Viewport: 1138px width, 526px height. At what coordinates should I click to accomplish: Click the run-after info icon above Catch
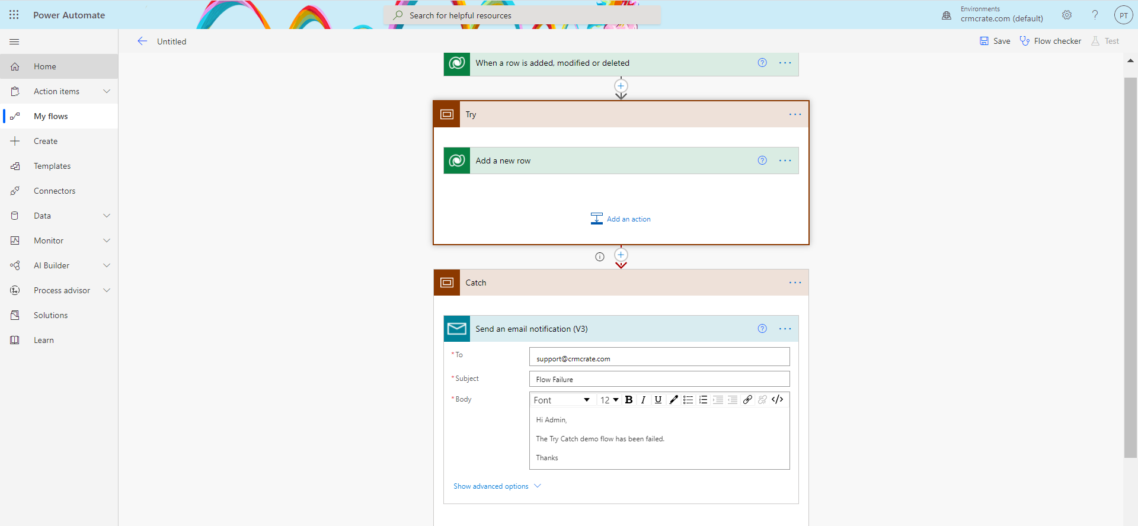tap(600, 256)
